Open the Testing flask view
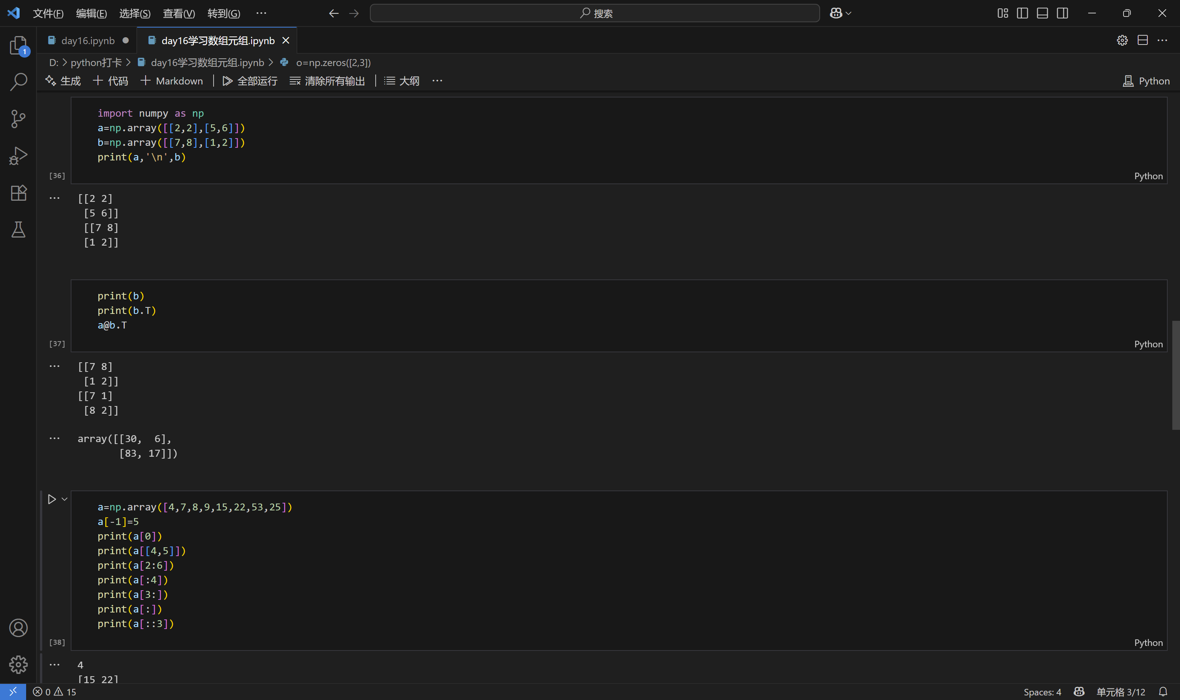The image size is (1180, 700). (x=18, y=230)
